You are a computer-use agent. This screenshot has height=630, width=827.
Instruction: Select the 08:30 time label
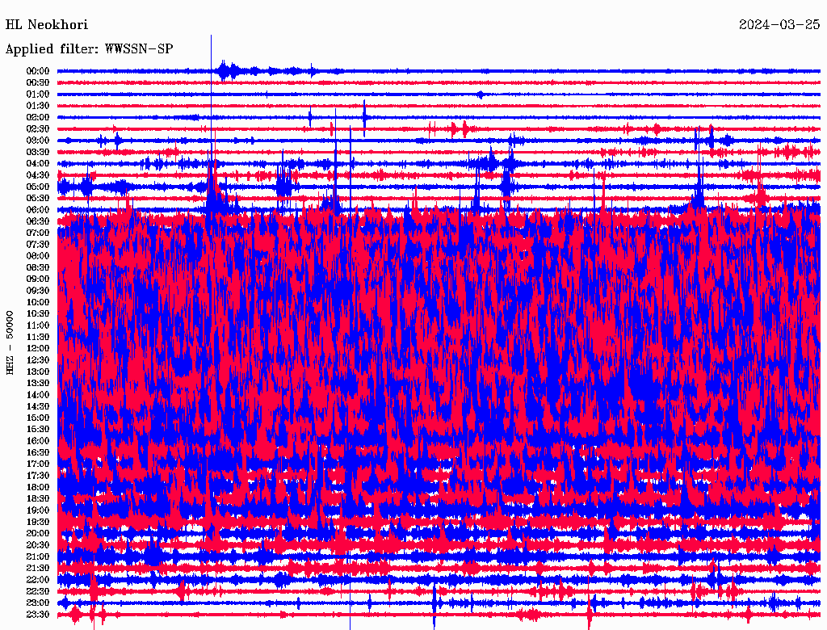pyautogui.click(x=38, y=267)
